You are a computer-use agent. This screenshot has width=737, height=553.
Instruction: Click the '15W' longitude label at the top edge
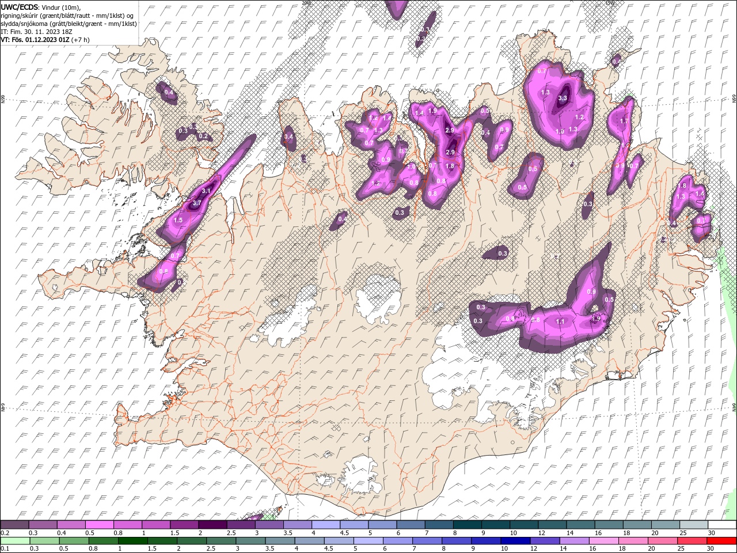tap(610, 2)
